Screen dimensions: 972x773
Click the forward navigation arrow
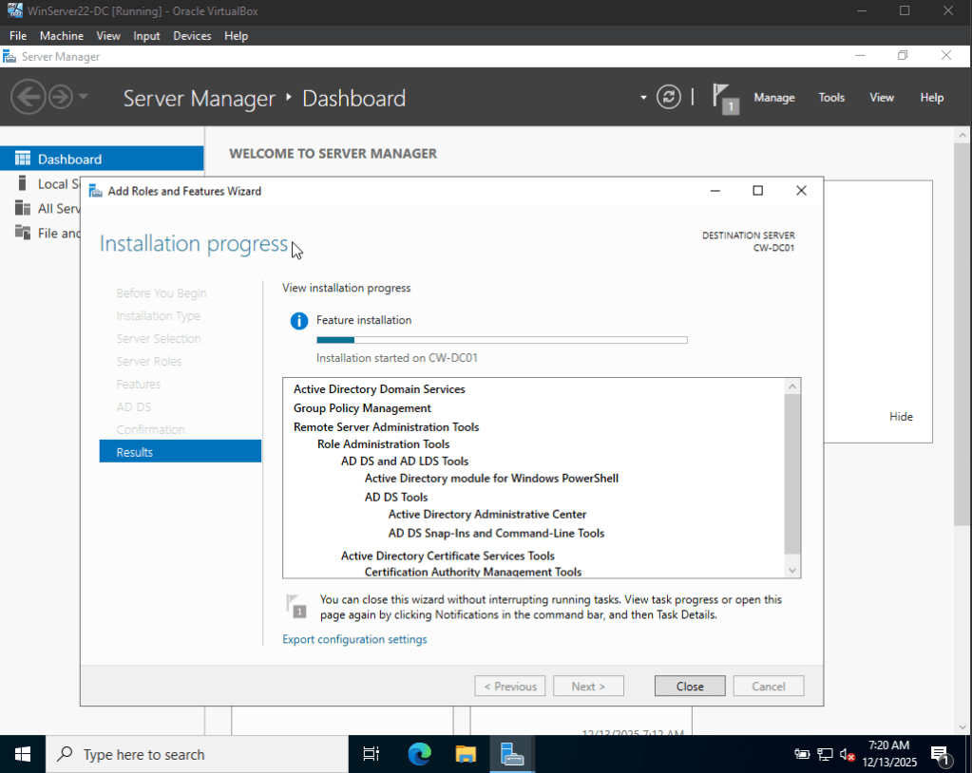tap(61, 97)
